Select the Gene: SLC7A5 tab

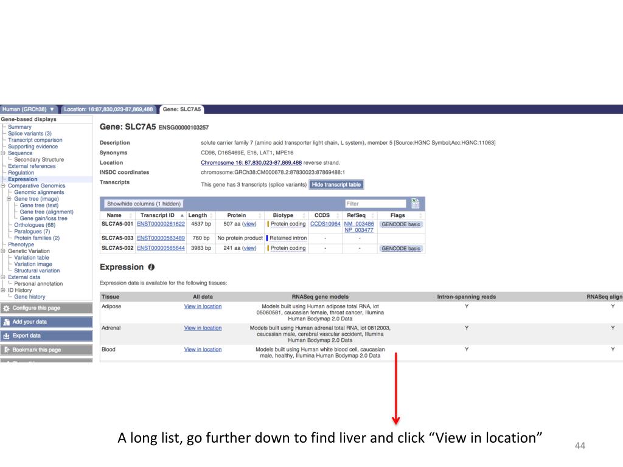[181, 109]
